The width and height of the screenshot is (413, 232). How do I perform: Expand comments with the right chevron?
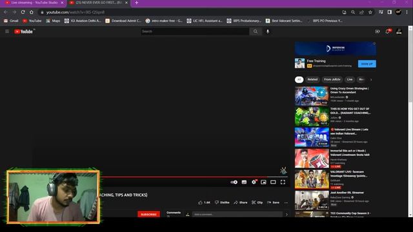287,215
